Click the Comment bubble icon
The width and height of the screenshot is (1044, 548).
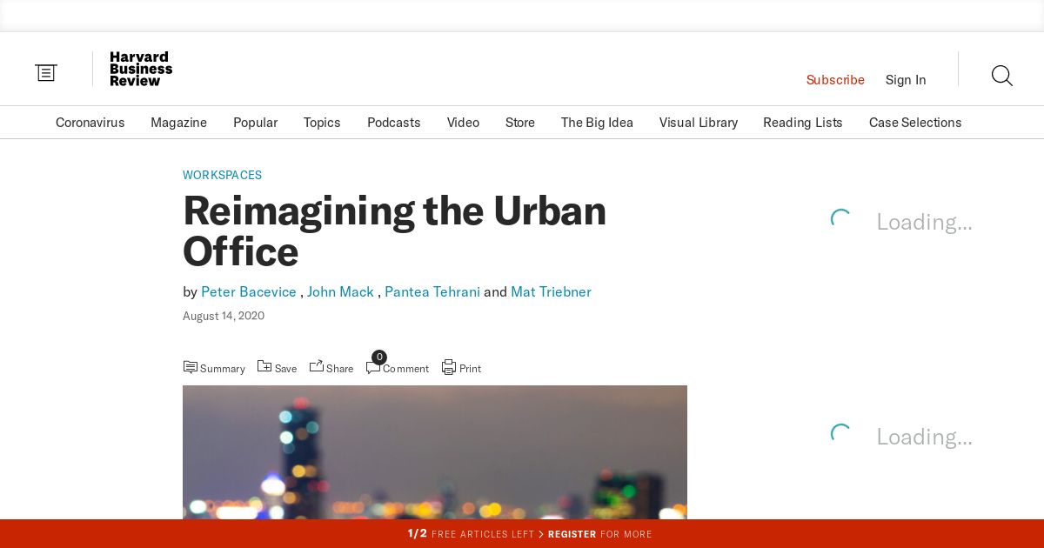[373, 368]
